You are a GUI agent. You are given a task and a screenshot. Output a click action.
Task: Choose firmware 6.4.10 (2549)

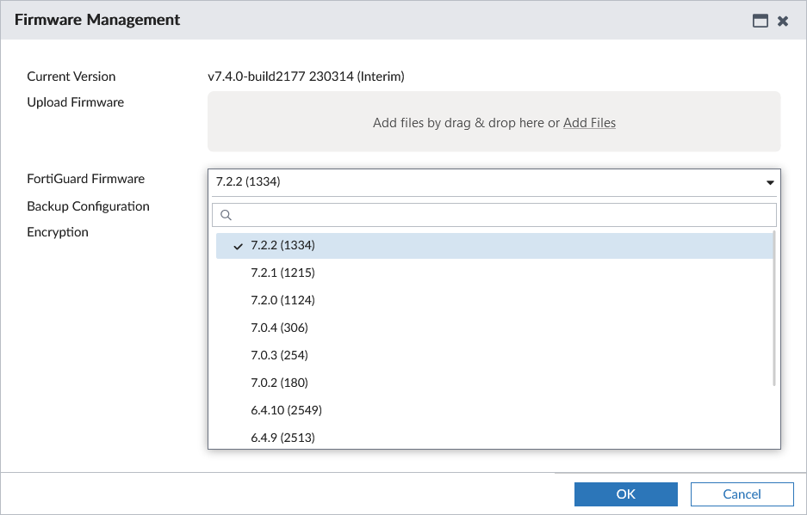click(x=285, y=409)
